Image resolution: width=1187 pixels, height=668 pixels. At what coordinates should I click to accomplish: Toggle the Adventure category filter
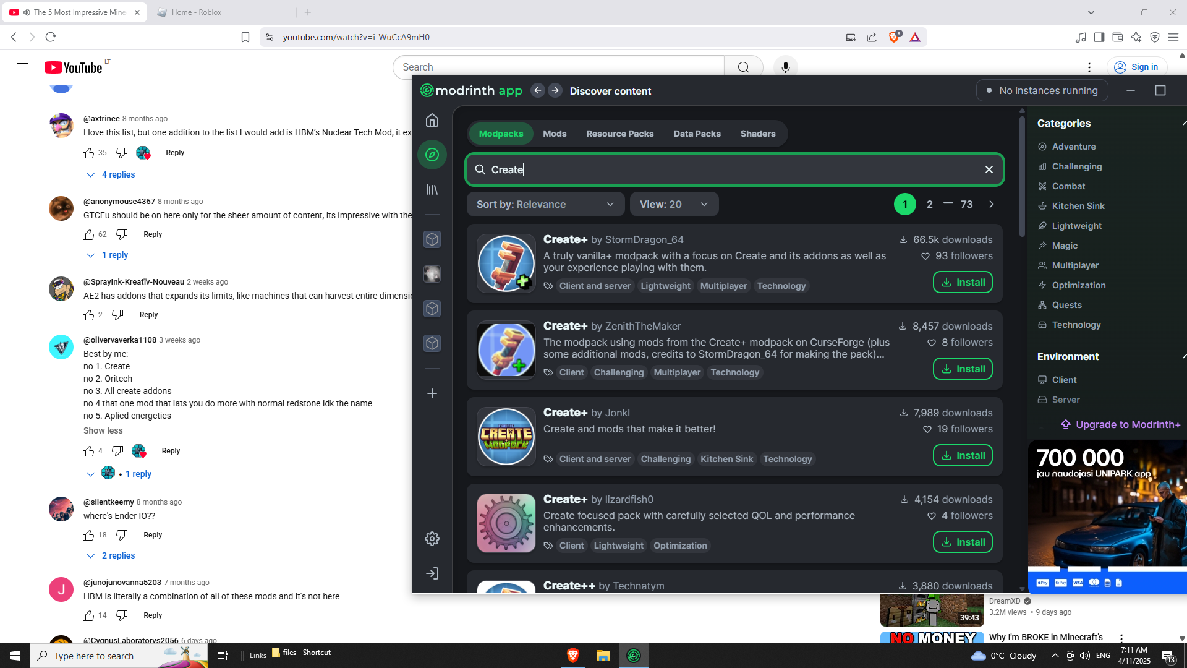click(1073, 147)
